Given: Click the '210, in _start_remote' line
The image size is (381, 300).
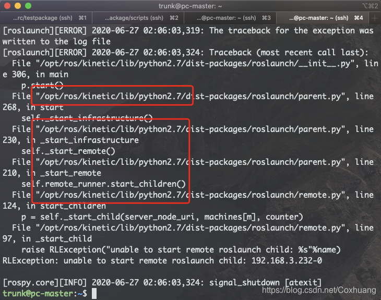Looking at the screenshot, I should (52, 173).
